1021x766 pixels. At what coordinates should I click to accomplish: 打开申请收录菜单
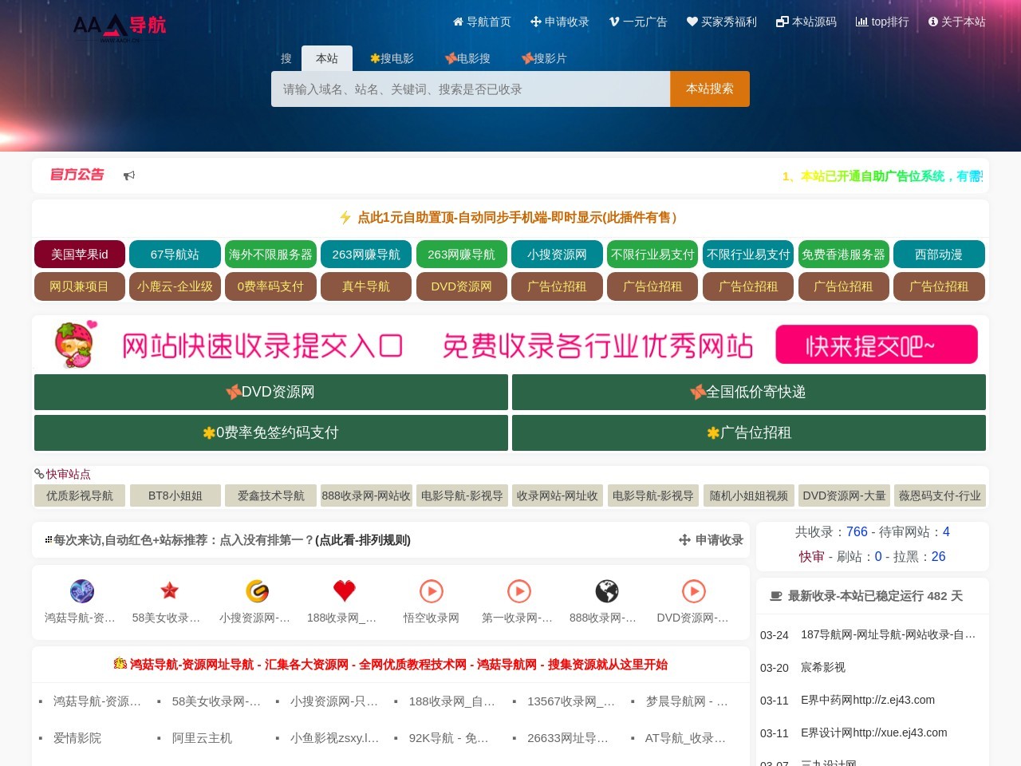tap(561, 22)
